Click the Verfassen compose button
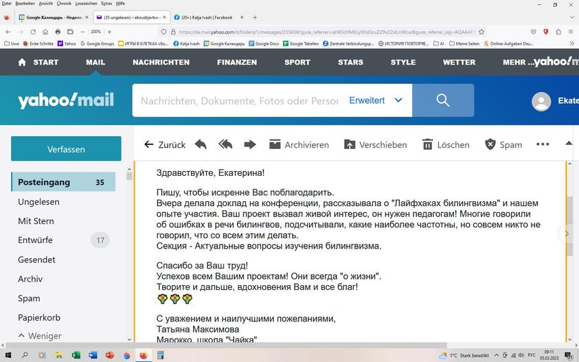The image size is (579, 362). (66, 149)
